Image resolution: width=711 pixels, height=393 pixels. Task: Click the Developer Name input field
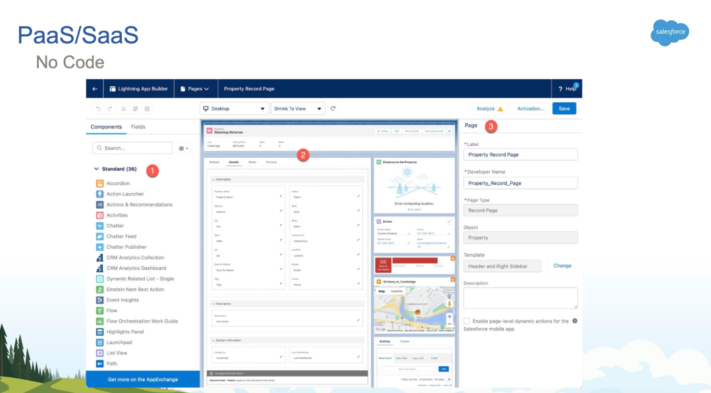[521, 183]
